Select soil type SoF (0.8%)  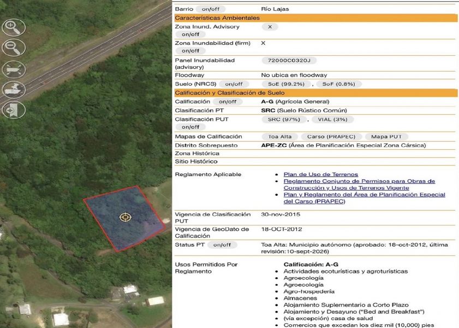(x=339, y=84)
